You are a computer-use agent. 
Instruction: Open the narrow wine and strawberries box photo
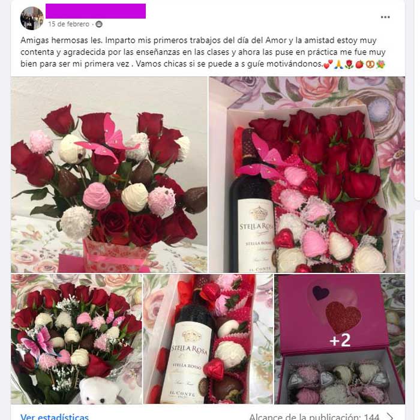pyautogui.click(x=208, y=339)
